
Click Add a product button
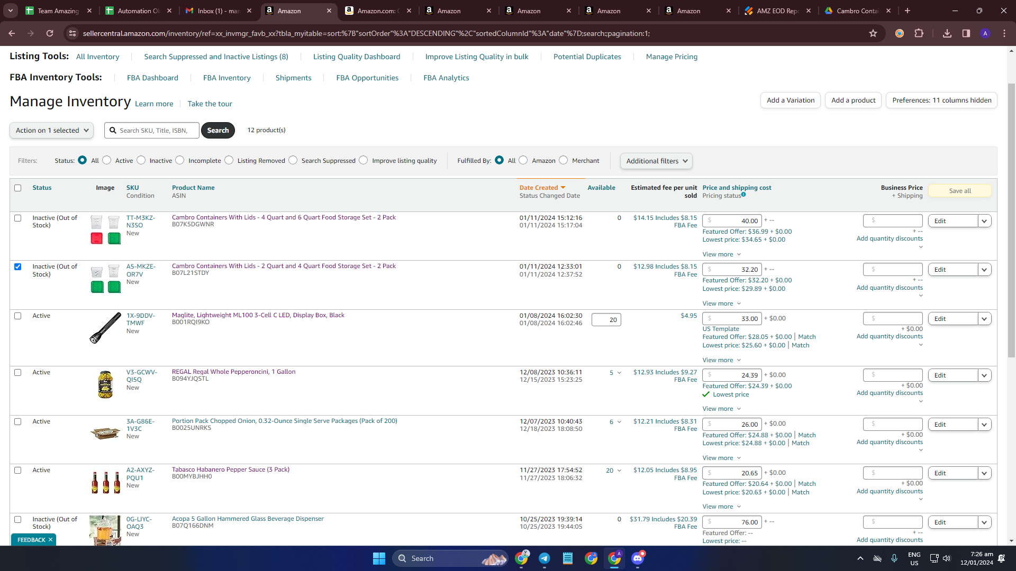click(x=853, y=100)
